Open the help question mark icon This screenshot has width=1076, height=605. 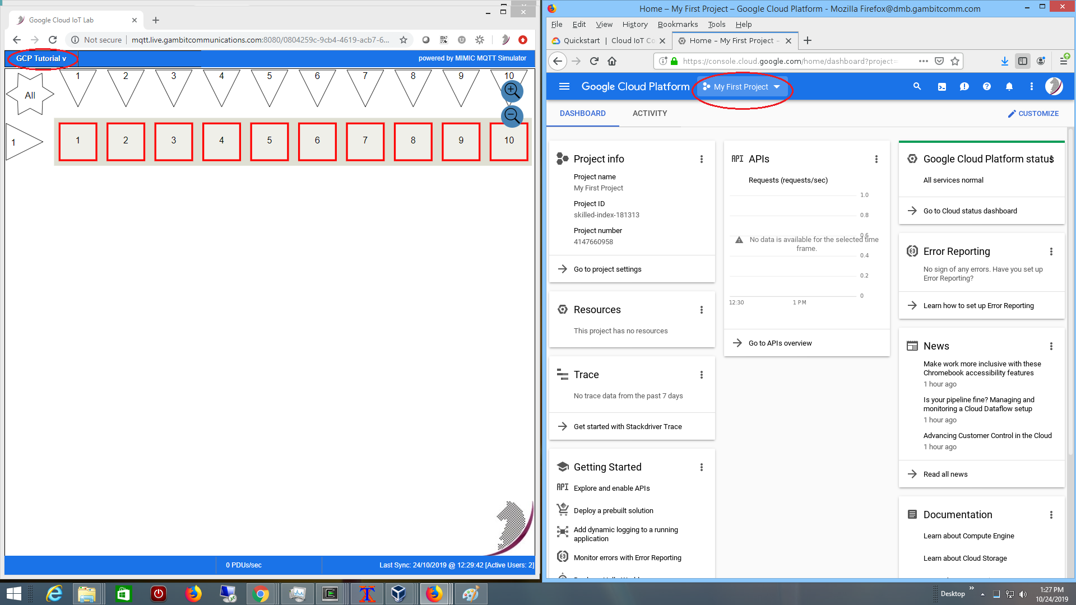tap(987, 86)
